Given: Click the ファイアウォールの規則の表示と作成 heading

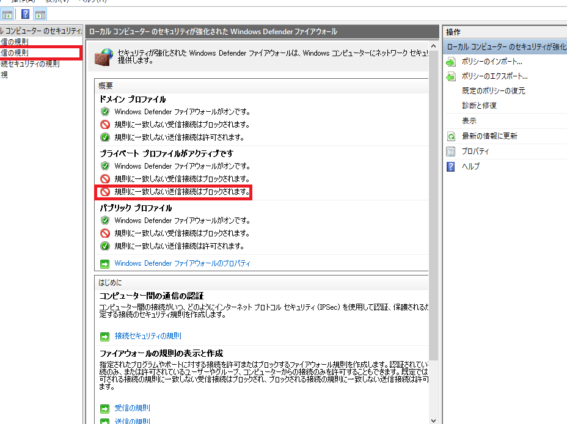Looking at the screenshot, I should click(161, 353).
